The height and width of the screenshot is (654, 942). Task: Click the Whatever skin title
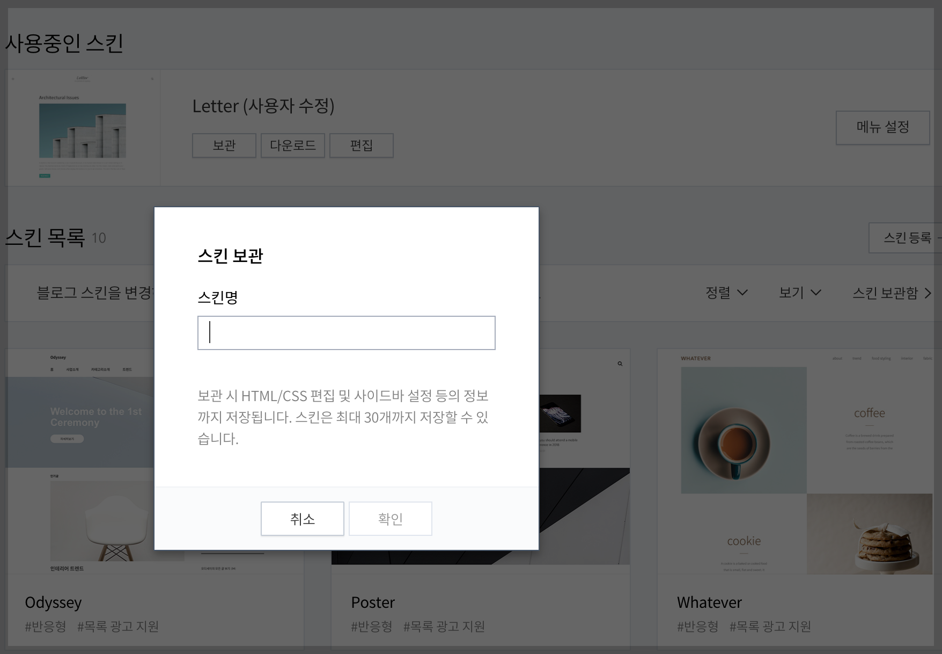coord(709,602)
